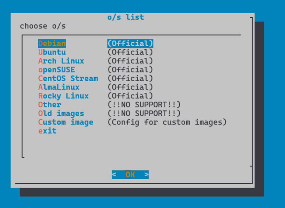Screen dimensions: 285x208
Task: Pick openSUSE in the list
Action: tap(56, 70)
